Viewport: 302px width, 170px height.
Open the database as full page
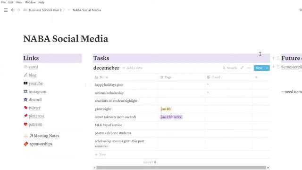coord(242,68)
